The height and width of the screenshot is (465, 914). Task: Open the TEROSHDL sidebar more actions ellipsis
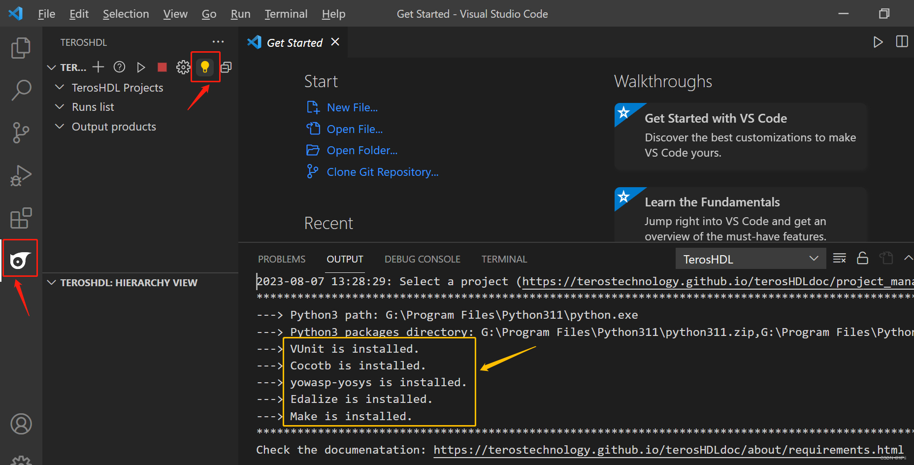[x=218, y=42]
